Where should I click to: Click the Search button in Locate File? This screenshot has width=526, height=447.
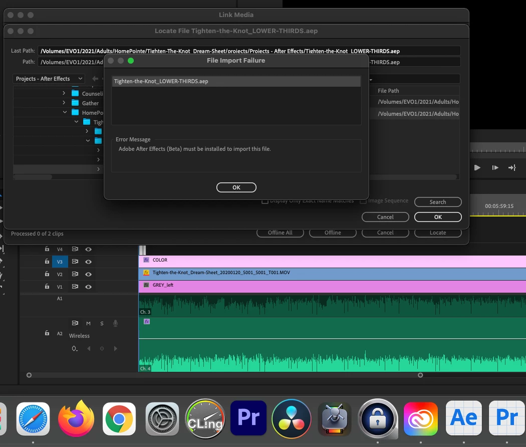pos(438,202)
